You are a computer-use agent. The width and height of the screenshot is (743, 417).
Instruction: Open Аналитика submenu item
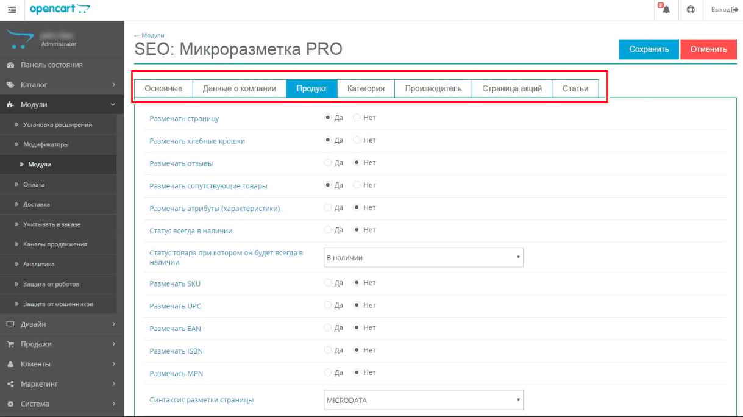(x=59, y=265)
